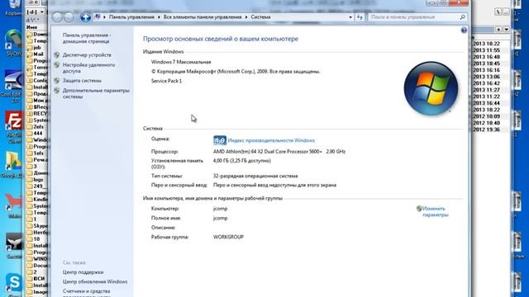This screenshot has width=529, height=297.
Task: Click file date '2013 11:55' in file manager
Action: [x=486, y=50]
